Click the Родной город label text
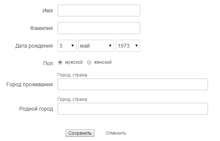The height and width of the screenshot is (141, 220). tap(36, 109)
